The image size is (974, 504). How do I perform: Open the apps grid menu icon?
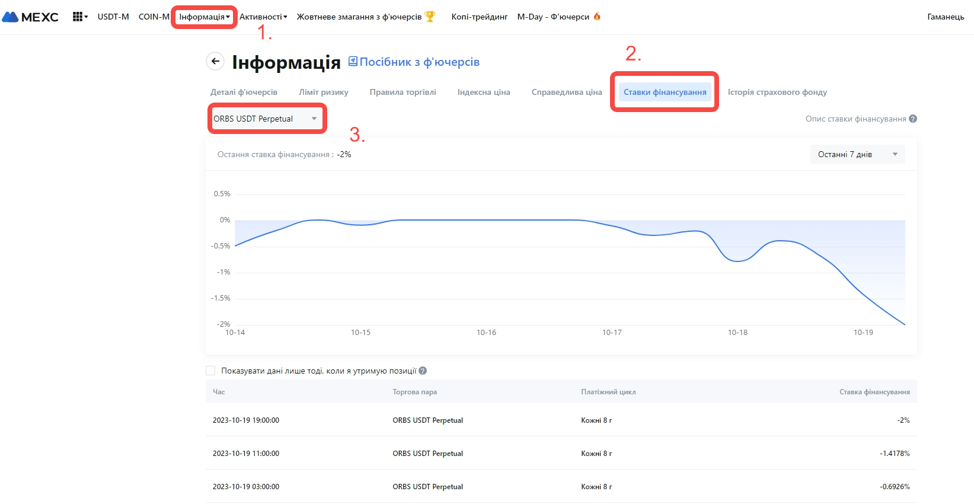[x=78, y=17]
